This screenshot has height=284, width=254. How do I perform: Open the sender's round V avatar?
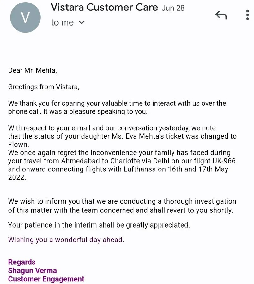point(25,17)
